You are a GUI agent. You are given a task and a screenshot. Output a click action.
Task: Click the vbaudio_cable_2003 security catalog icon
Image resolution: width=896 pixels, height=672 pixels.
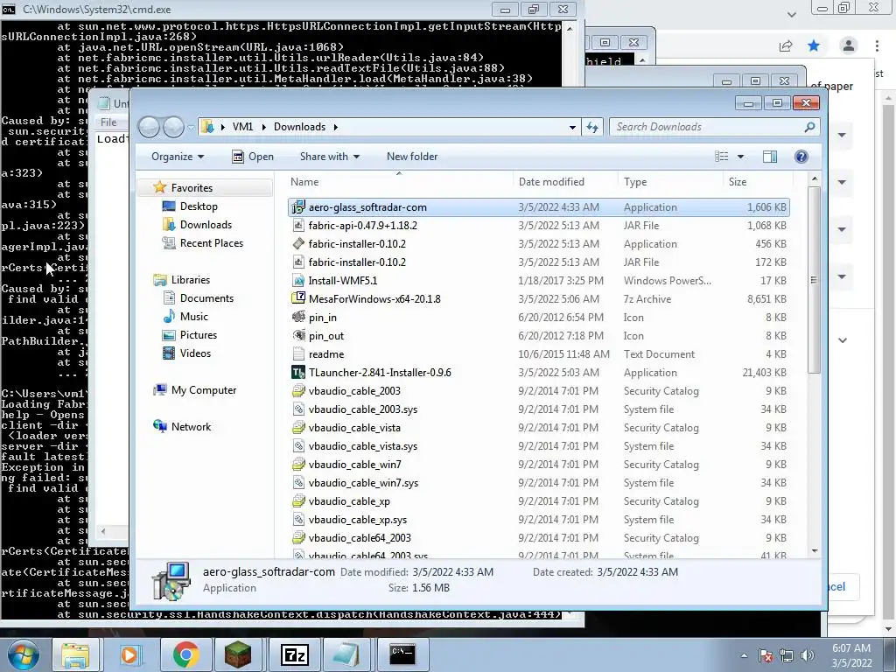coord(297,391)
